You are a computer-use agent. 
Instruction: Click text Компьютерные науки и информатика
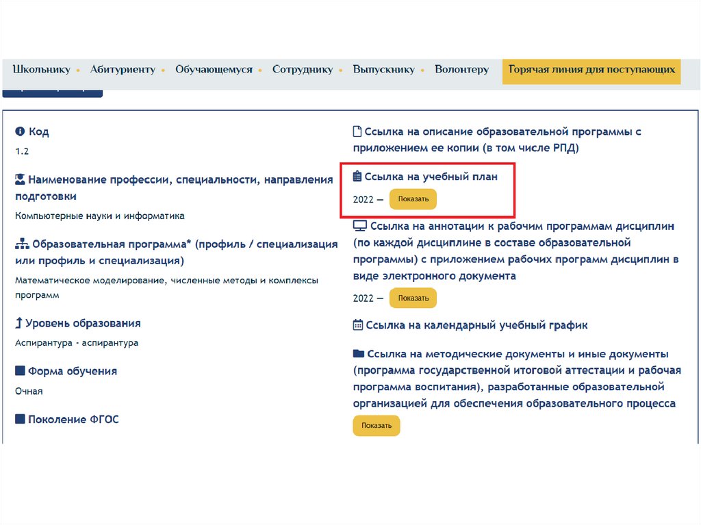click(100, 216)
